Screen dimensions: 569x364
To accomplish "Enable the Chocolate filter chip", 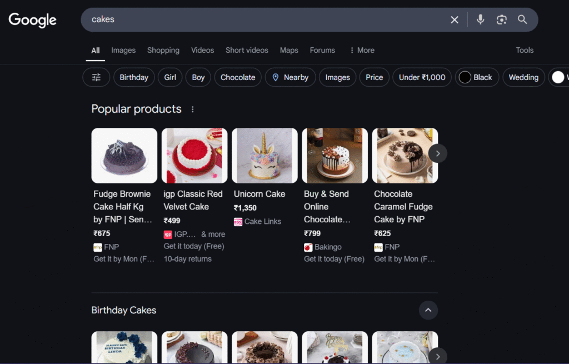I will [238, 77].
